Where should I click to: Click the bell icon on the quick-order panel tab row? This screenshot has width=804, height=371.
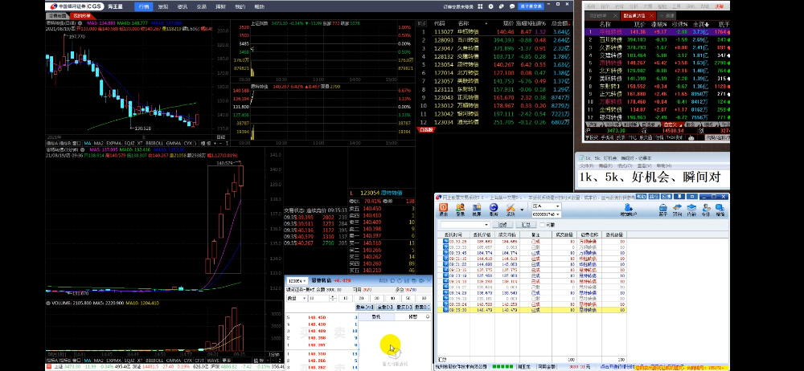pyautogui.click(x=428, y=316)
